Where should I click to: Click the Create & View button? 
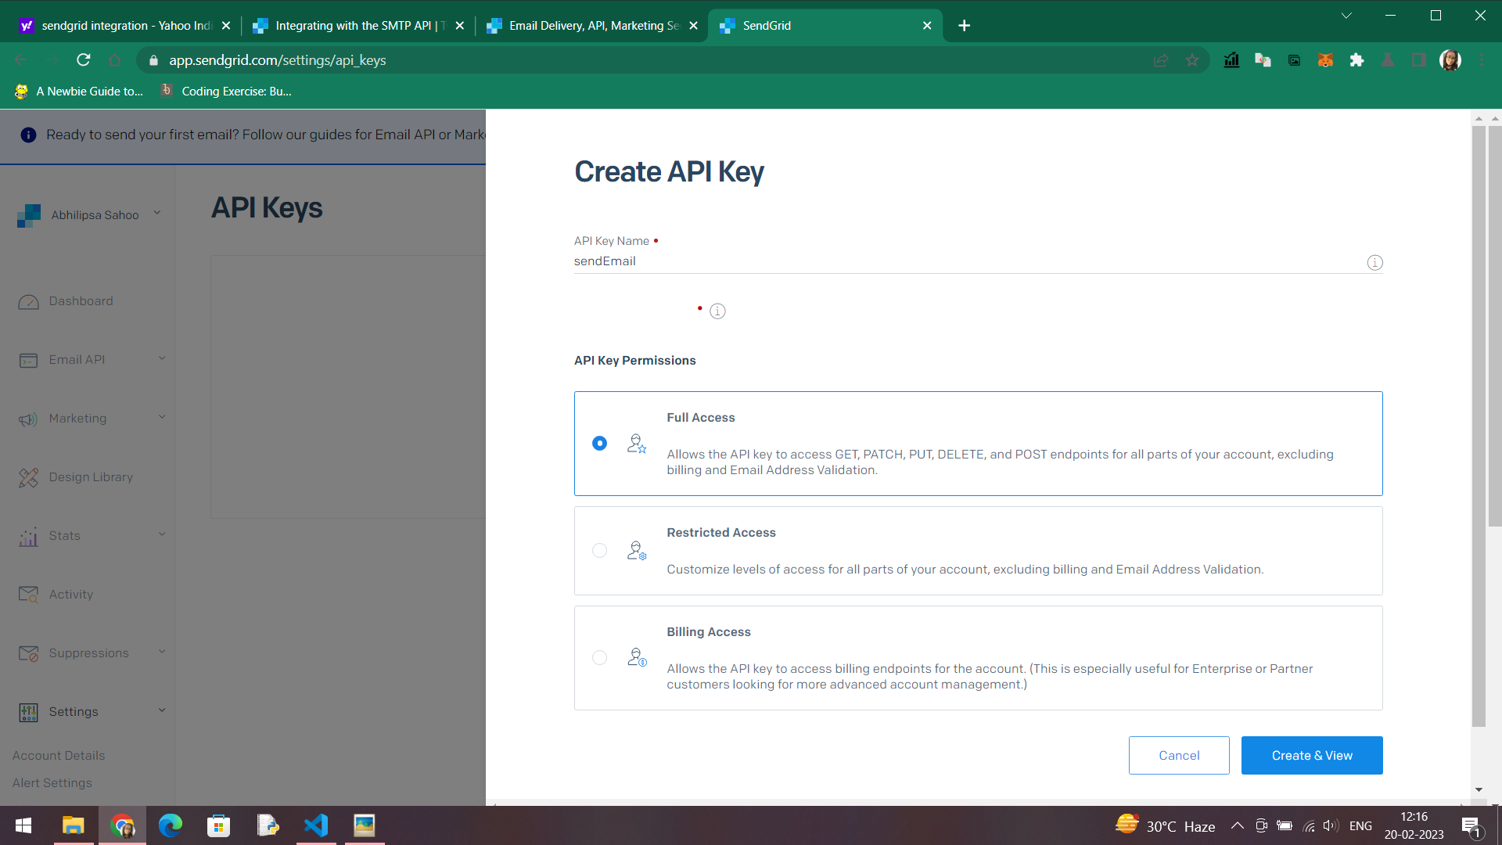pos(1312,756)
